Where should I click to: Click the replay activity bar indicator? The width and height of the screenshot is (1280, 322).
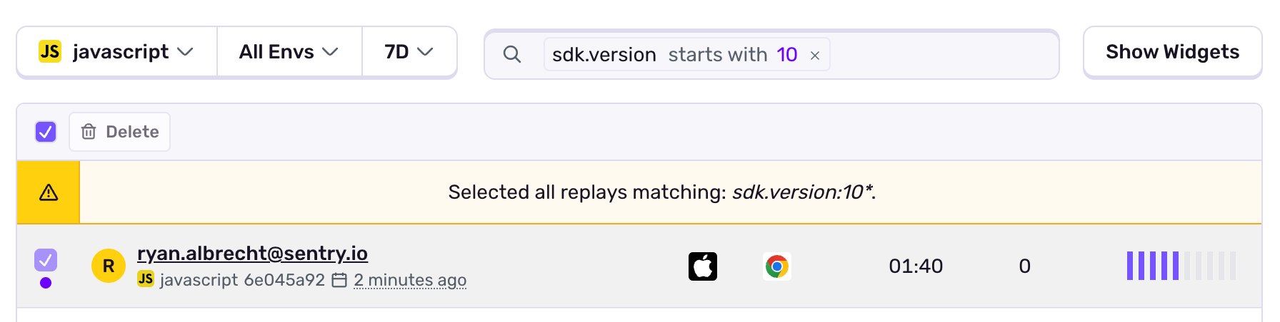click(1181, 266)
